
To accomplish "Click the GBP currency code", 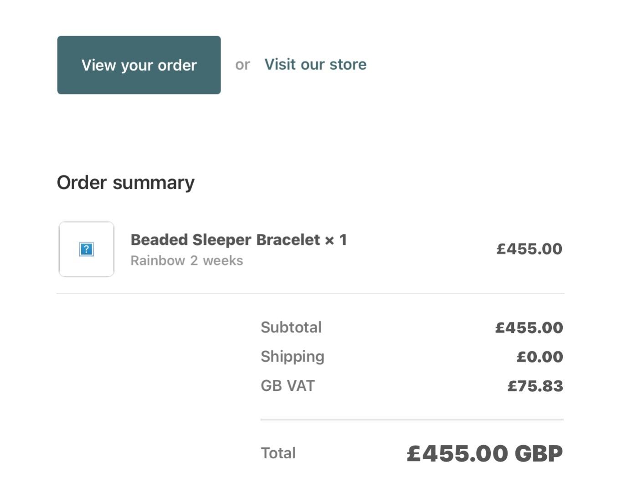I will tap(539, 453).
